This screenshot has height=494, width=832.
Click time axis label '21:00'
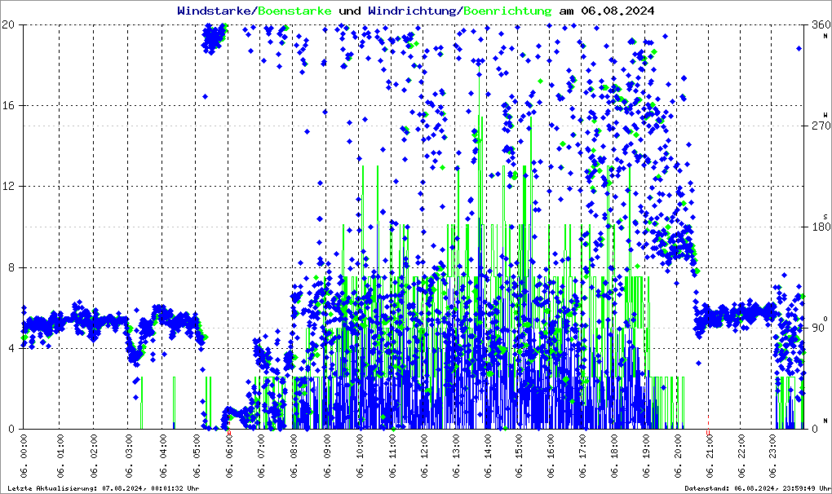coord(710,447)
